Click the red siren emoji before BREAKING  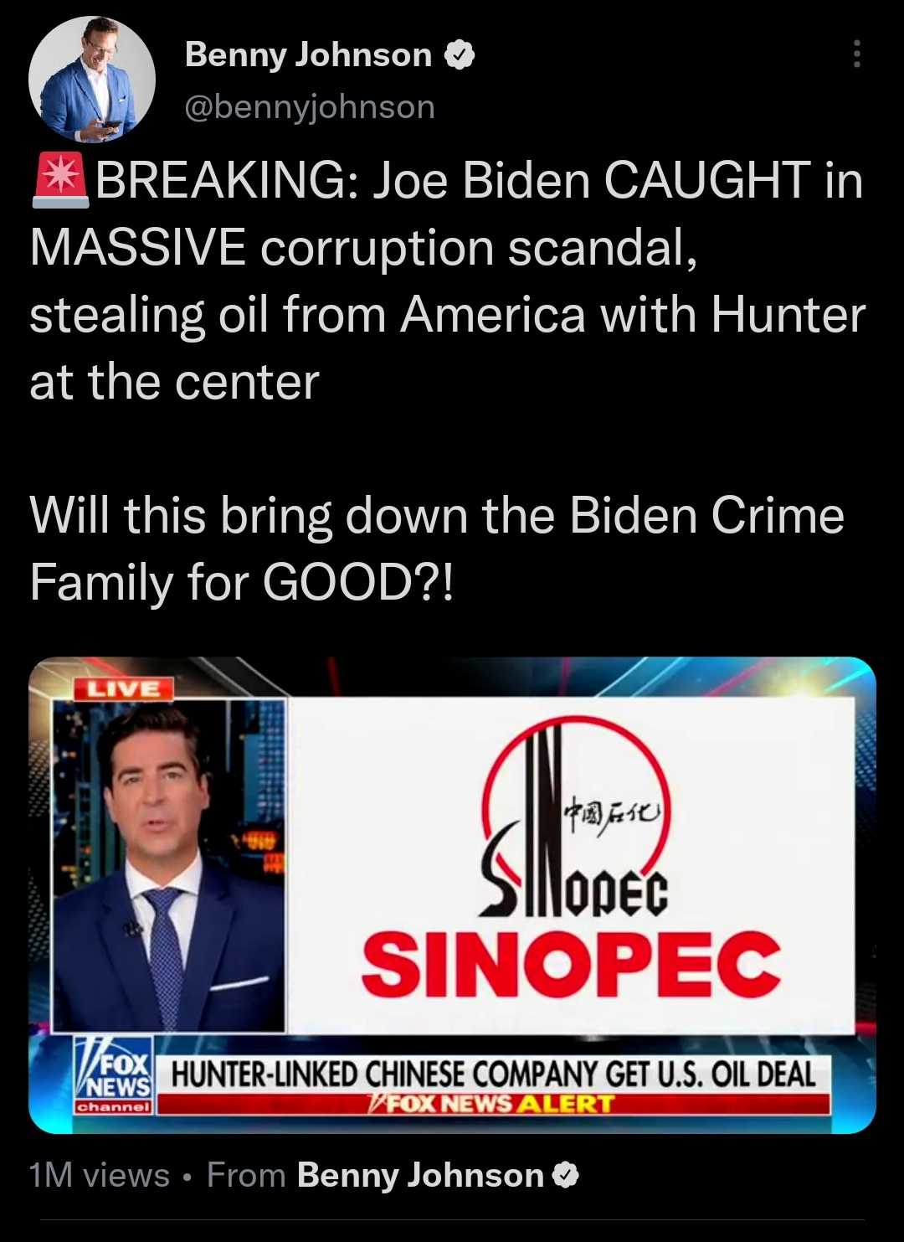pyautogui.click(x=60, y=181)
